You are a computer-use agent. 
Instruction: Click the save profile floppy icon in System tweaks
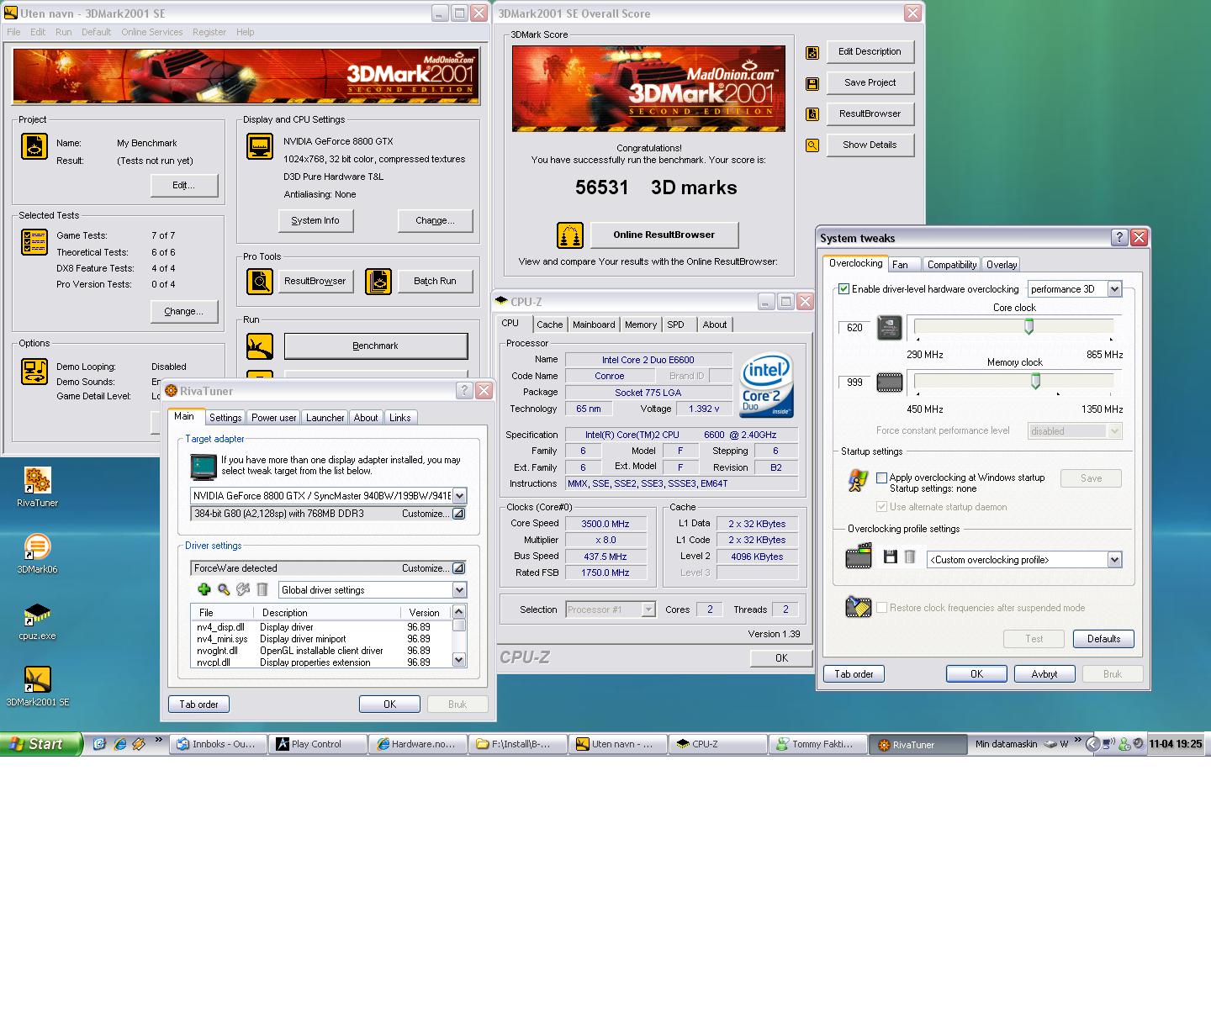click(x=891, y=557)
